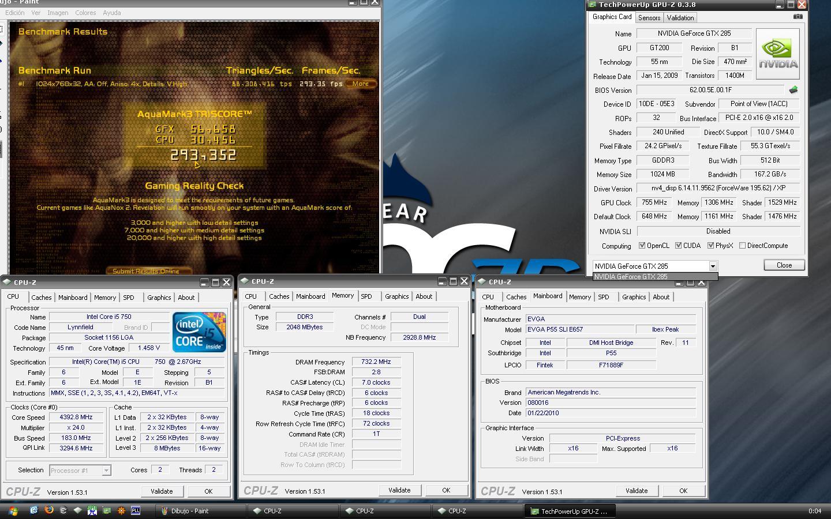Screen dimensions: 831x519
Task: Click the Intel Core i5 logo badge
Action: (x=199, y=332)
